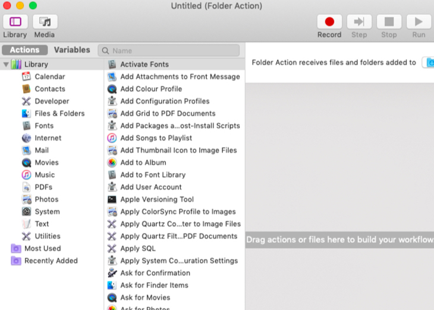The height and width of the screenshot is (310, 434).
Task: Select the Apply SQL action
Action: click(174, 248)
